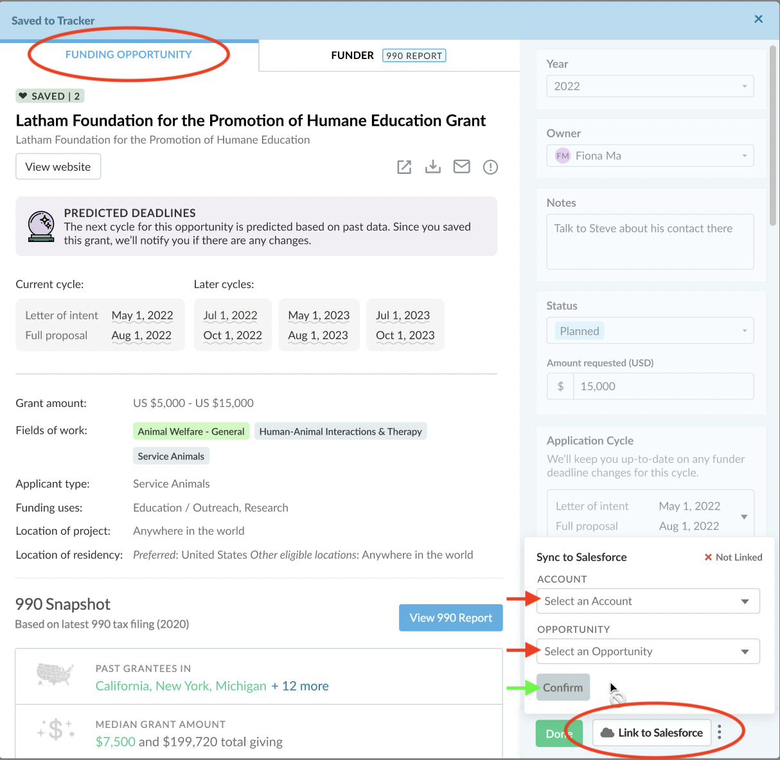Click the $7,500 median grant amount

pos(116,742)
